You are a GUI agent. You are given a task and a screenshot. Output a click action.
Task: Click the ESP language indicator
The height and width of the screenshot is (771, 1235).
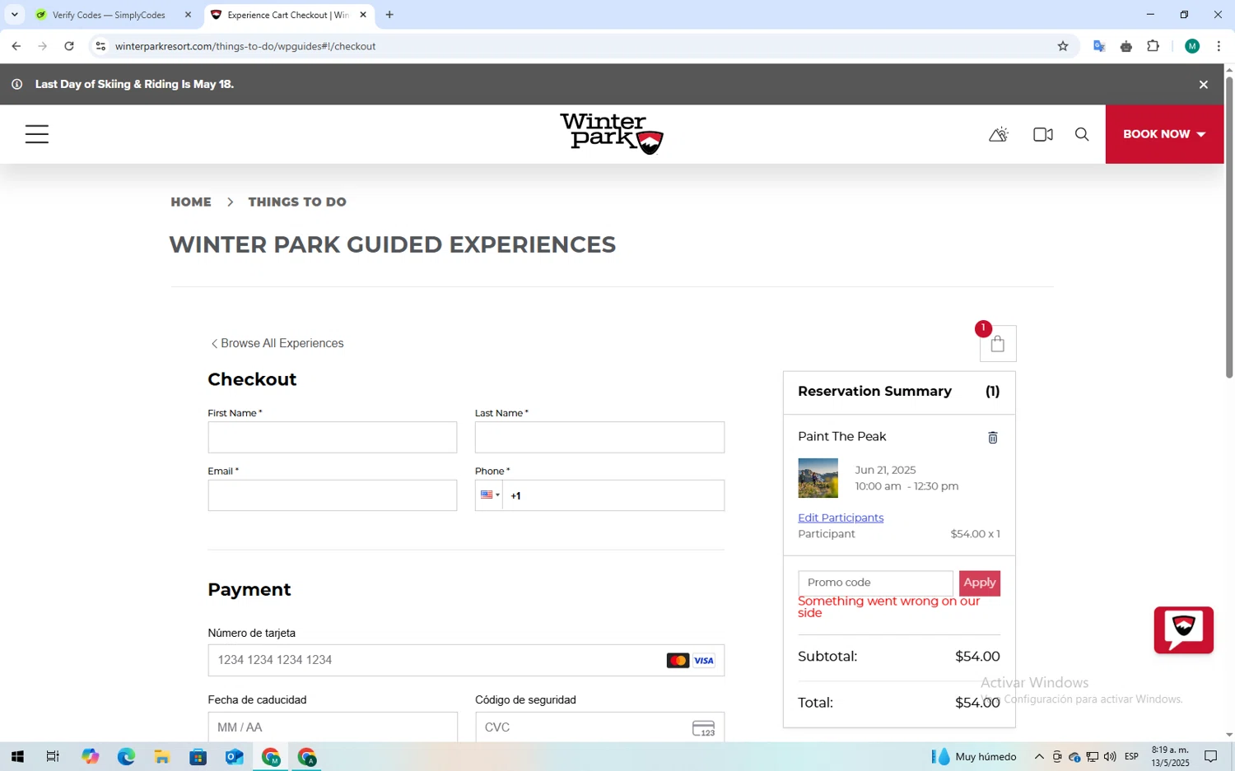click(x=1132, y=757)
